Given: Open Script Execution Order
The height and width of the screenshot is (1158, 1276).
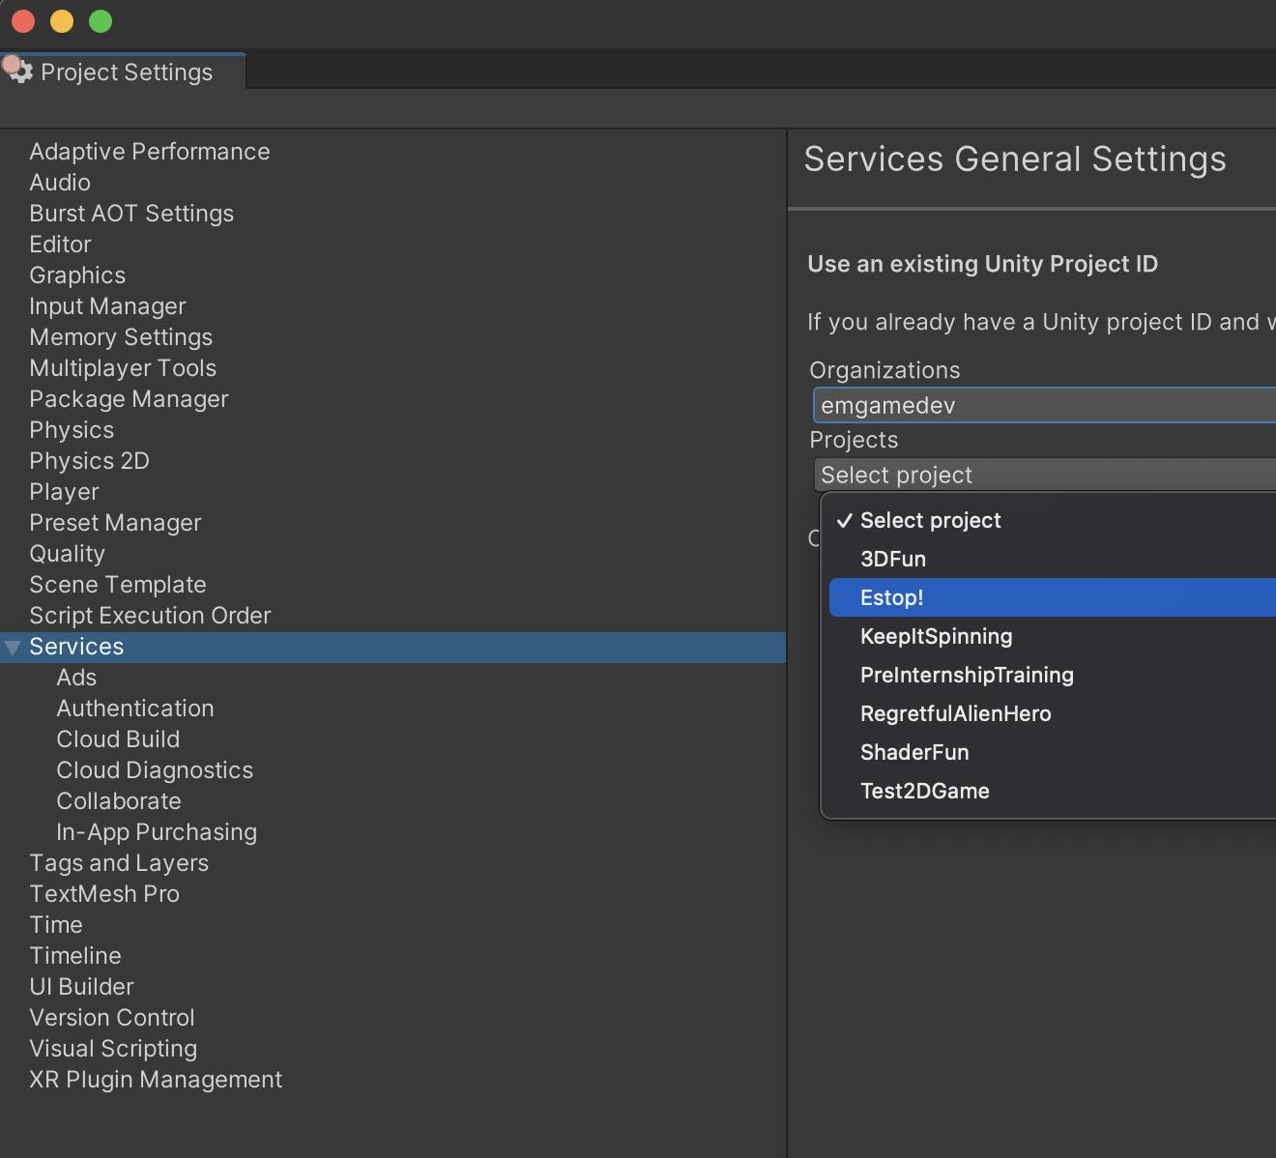Looking at the screenshot, I should click(x=150, y=616).
